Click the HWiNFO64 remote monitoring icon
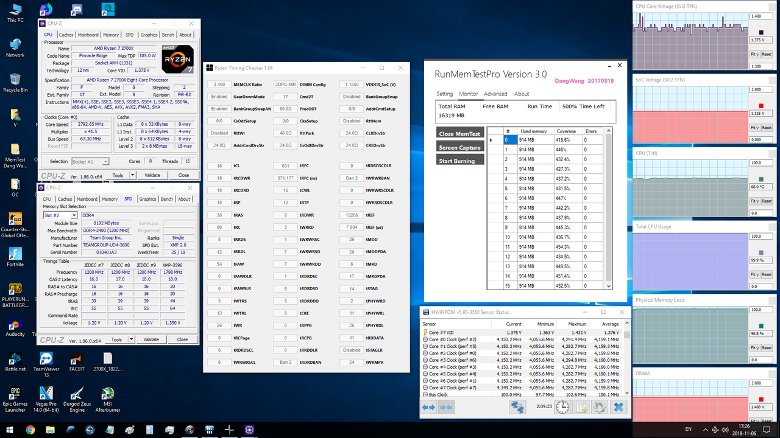Viewport: 780px width, 438px height. [x=517, y=406]
